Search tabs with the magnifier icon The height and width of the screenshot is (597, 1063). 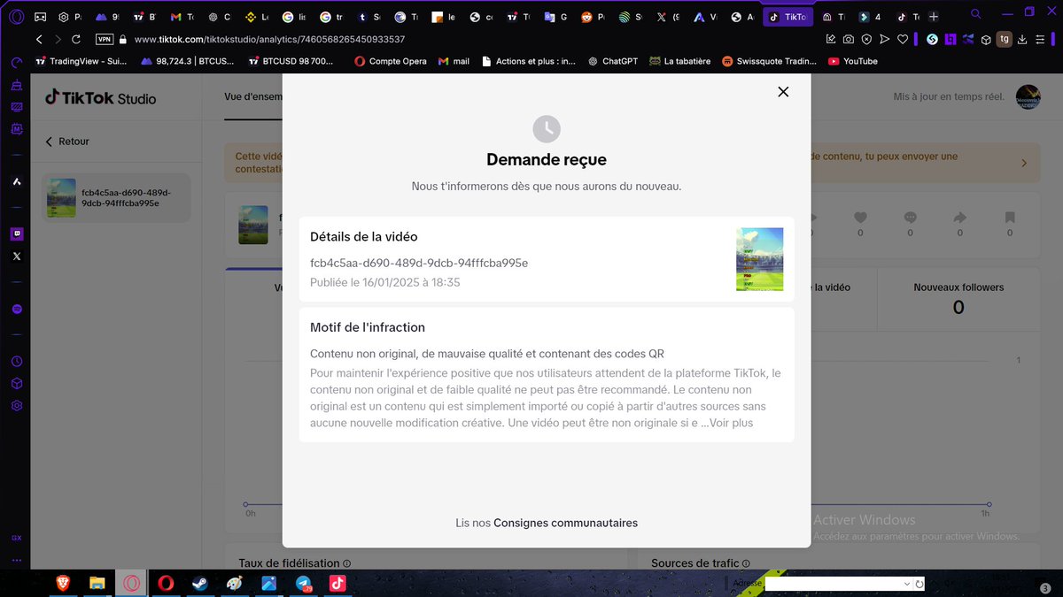click(976, 15)
